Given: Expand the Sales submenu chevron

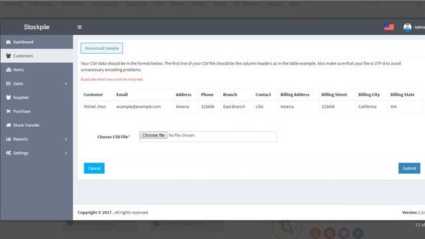Looking at the screenshot, I should (66, 84).
